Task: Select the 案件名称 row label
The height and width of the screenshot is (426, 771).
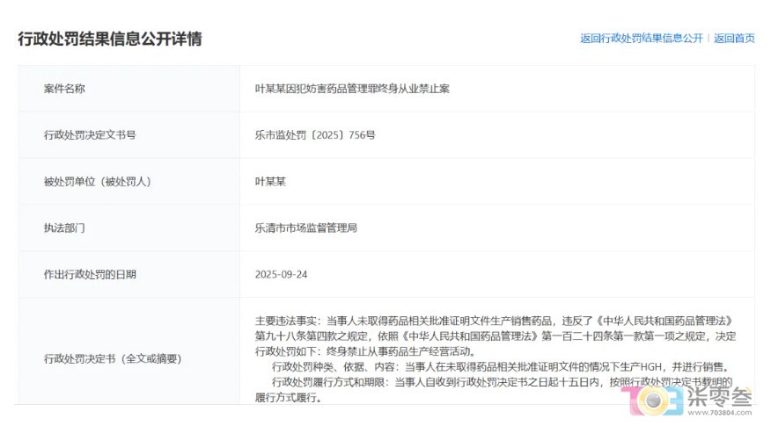Action: pyautogui.click(x=64, y=89)
